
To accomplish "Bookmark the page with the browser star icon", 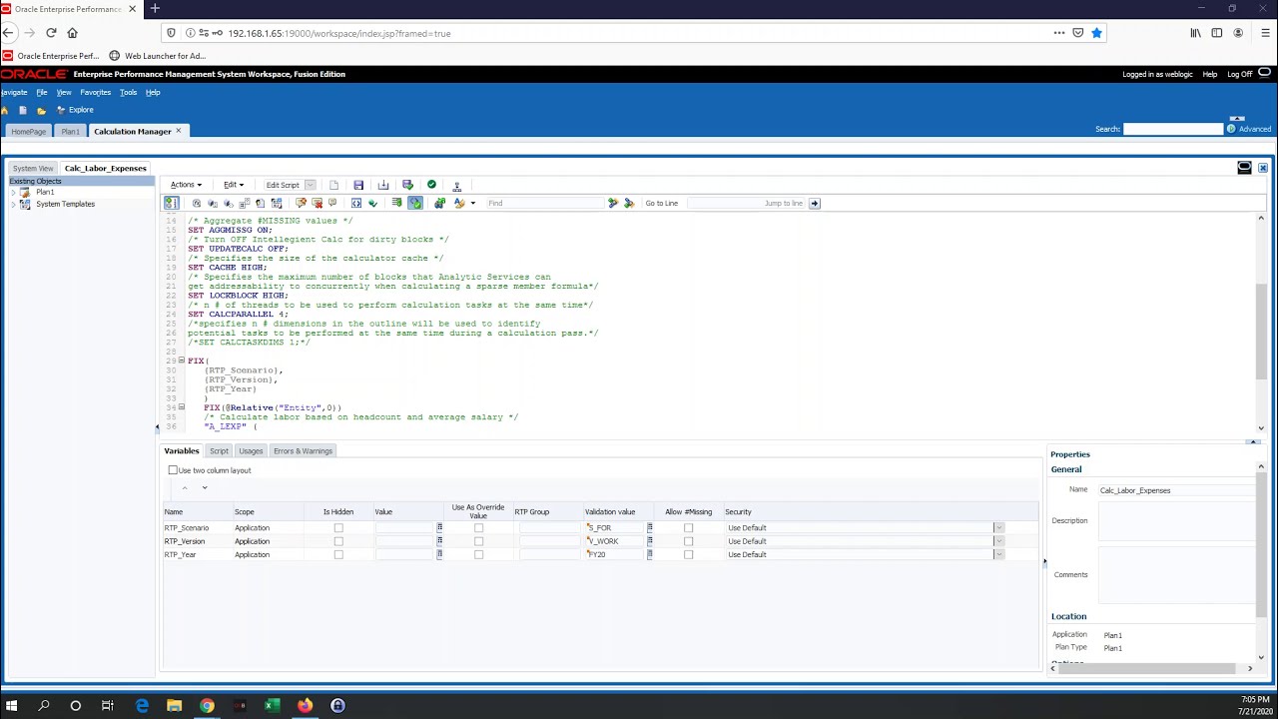I will point(1096,33).
